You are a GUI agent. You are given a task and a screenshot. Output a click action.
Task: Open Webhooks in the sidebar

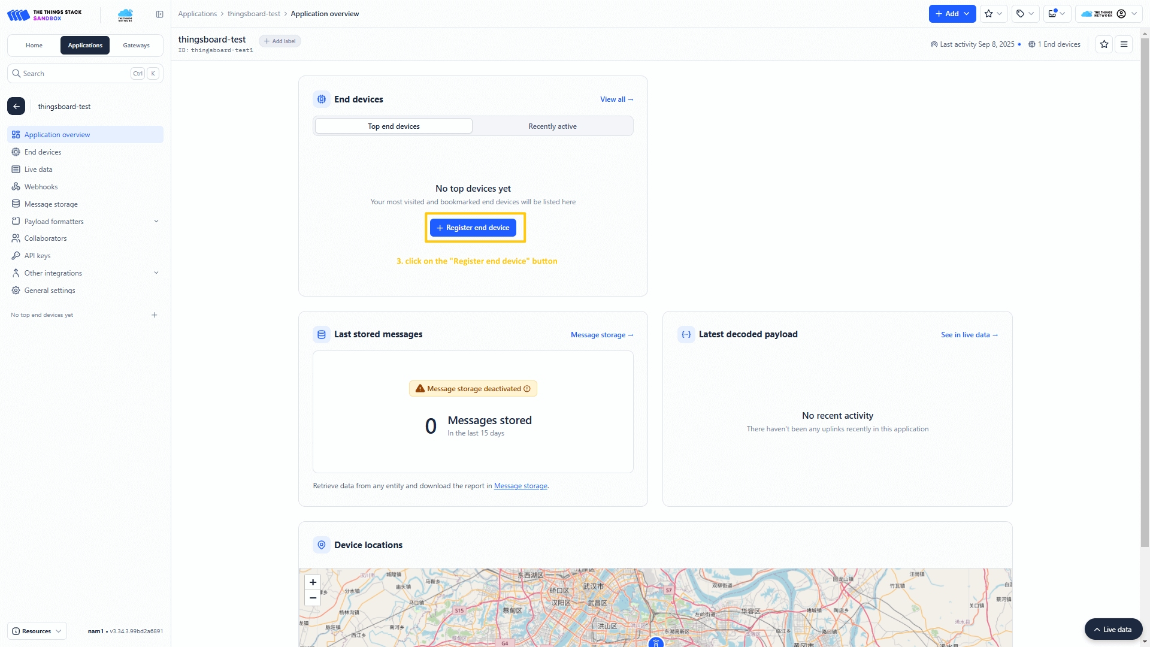[x=41, y=187]
